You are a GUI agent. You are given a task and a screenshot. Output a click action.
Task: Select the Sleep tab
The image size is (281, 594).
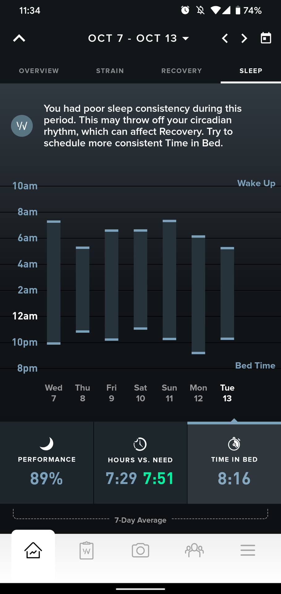[251, 71]
